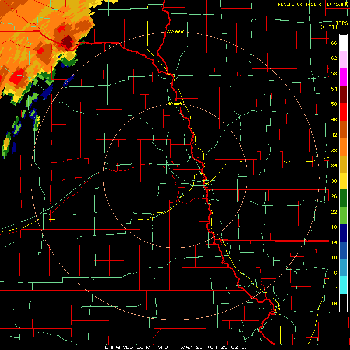Click the "KOAX" radar site identifier
Screen dimensions: 350x350
pos(186,347)
